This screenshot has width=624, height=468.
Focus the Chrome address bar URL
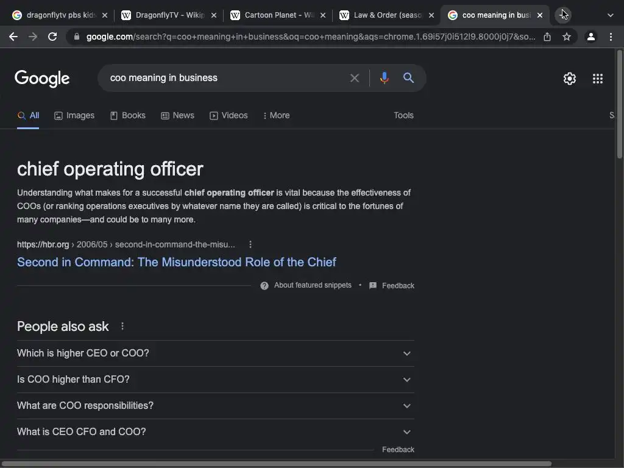[310, 37]
